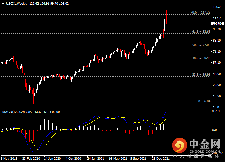Select the 38.2 = 60.48 Fibonacci label

click(201, 58)
